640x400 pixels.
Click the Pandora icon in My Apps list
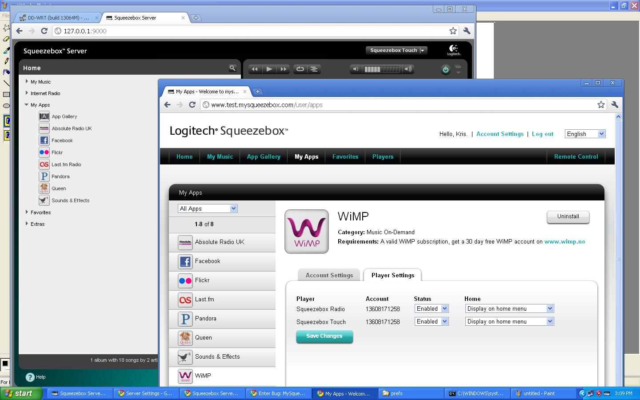185,319
